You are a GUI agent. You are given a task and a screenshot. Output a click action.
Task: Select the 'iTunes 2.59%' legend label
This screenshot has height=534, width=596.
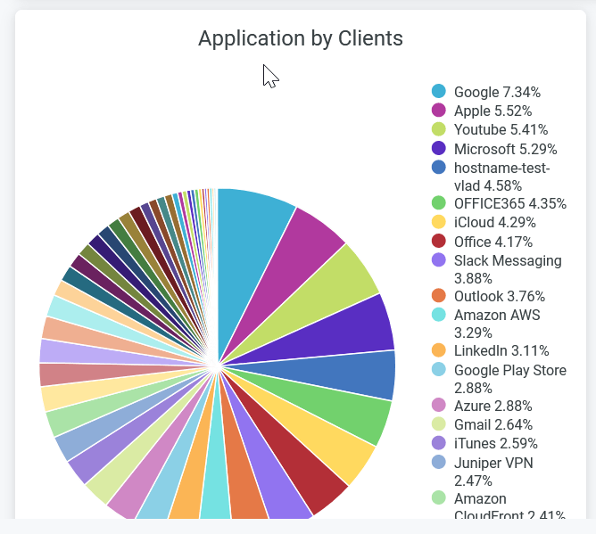[x=496, y=444]
